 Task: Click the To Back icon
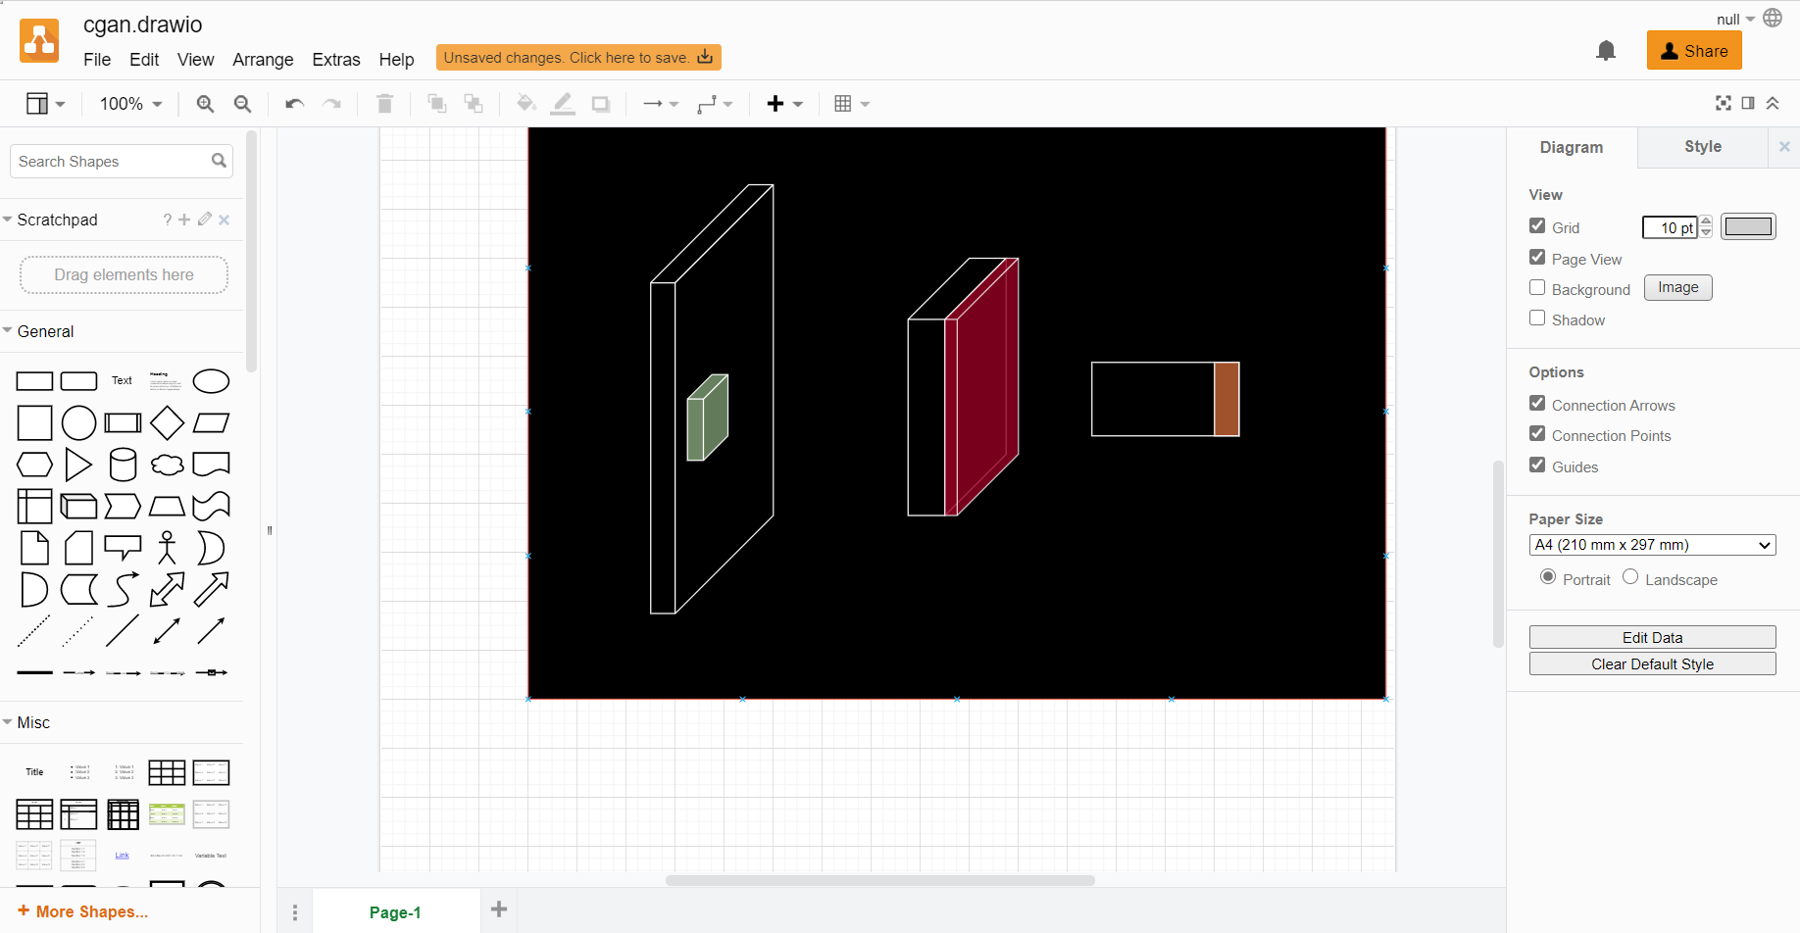click(x=474, y=104)
